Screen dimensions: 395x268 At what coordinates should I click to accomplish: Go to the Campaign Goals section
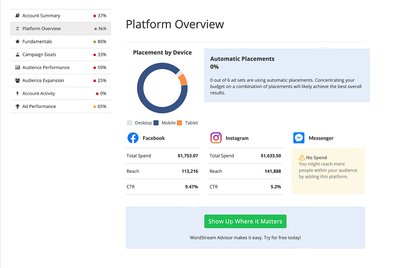[61, 54]
